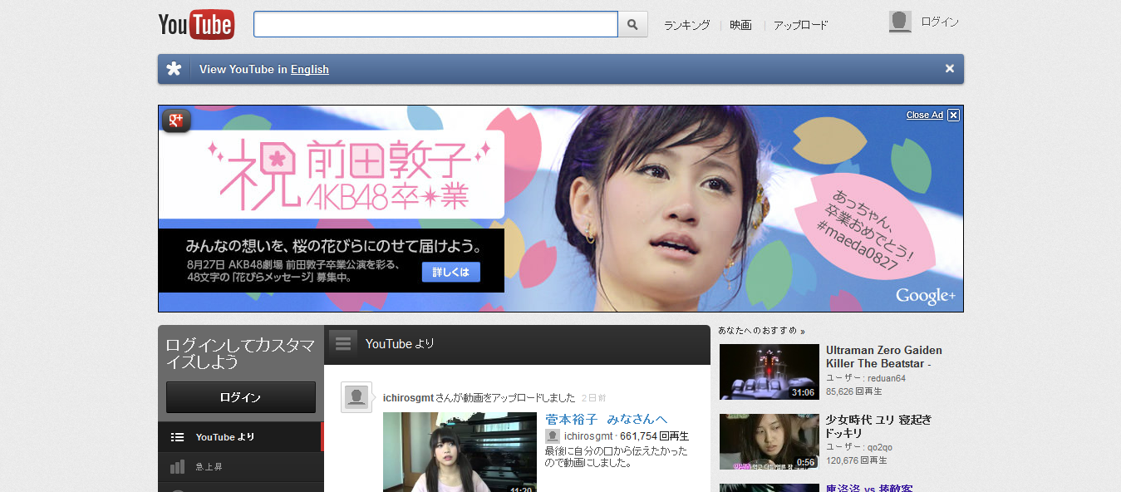Click the YouTube logo
1121x492 pixels.
[x=196, y=24]
